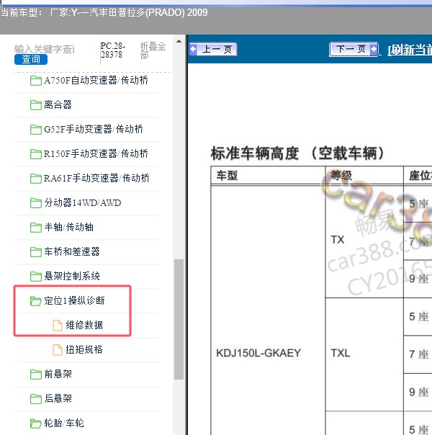Click the R150F手动变速器/传动桥 folder icon
Image resolution: width=432 pixels, height=435 pixels.
(36, 154)
